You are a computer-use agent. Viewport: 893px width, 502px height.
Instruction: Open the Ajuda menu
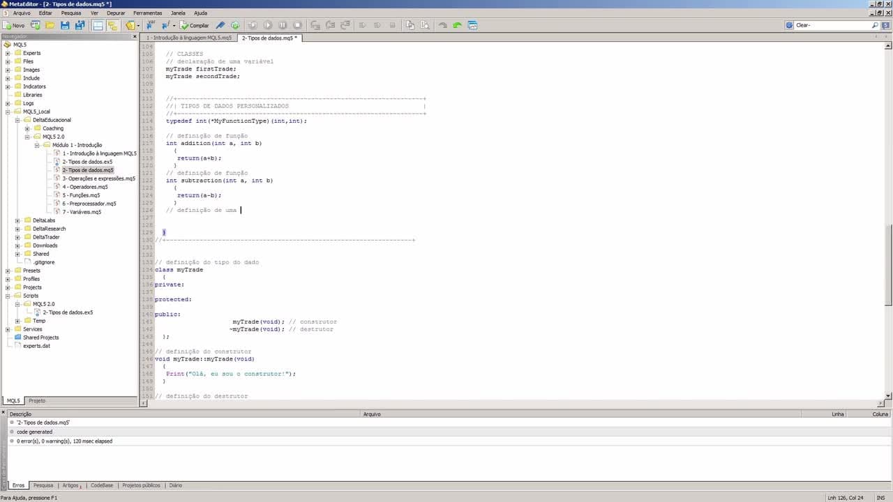pyautogui.click(x=200, y=13)
